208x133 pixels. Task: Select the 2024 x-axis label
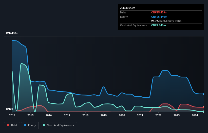pyautogui.click(x=195, y=115)
